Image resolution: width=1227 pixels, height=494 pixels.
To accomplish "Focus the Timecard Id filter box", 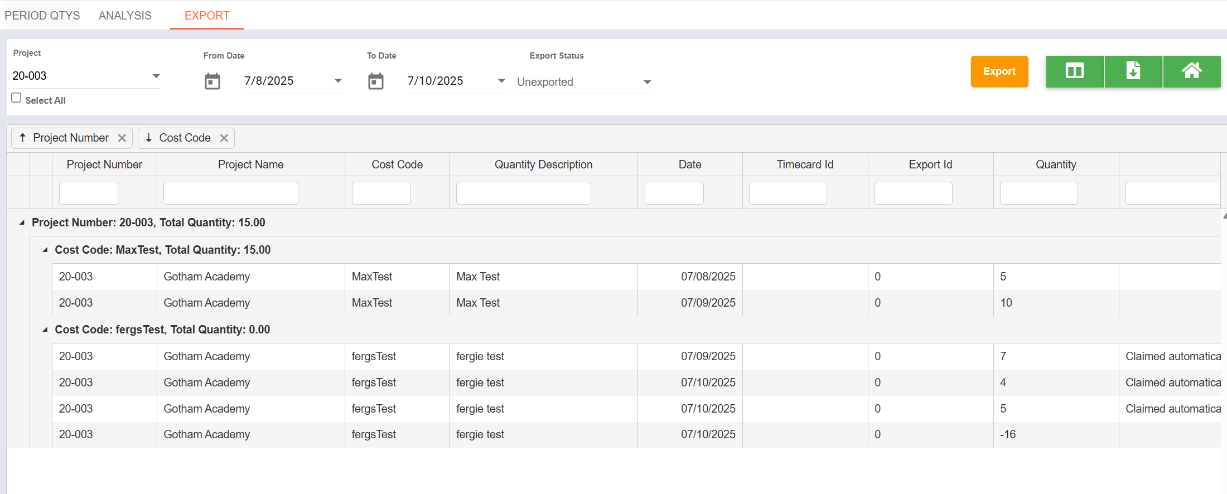I will pos(788,193).
